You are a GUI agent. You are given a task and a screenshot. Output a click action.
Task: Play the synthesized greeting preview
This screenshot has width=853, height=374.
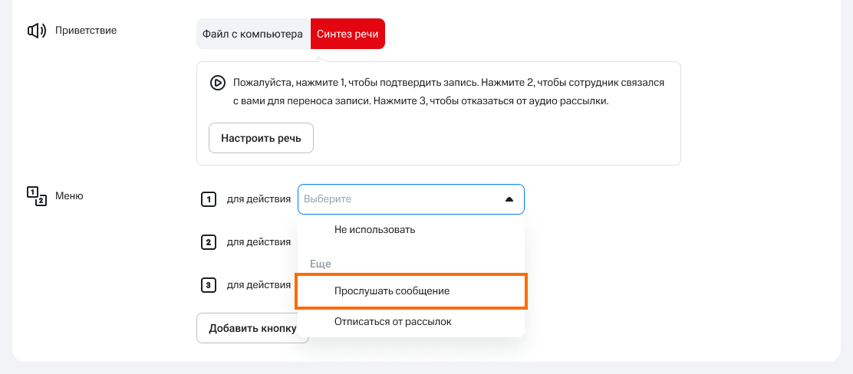[x=218, y=83]
